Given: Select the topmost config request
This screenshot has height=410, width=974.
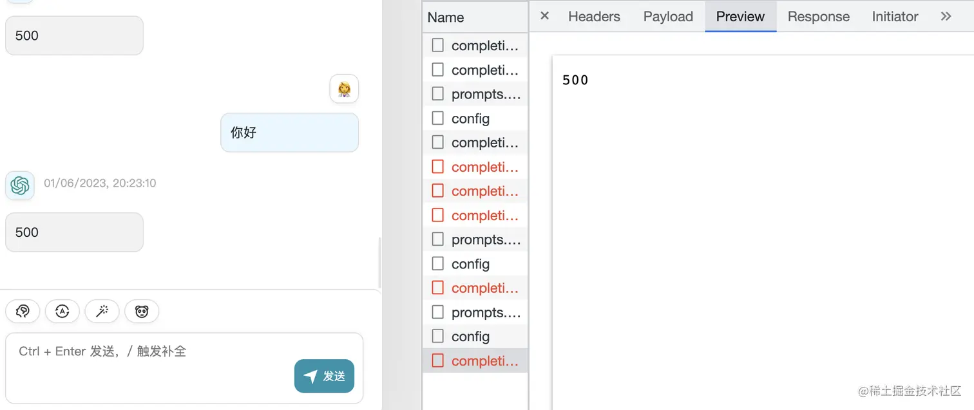Looking at the screenshot, I should point(475,118).
